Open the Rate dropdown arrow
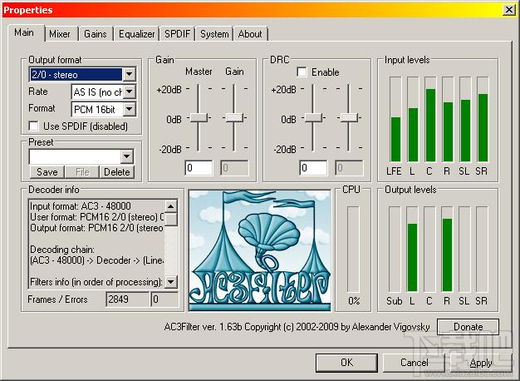 click(130, 92)
